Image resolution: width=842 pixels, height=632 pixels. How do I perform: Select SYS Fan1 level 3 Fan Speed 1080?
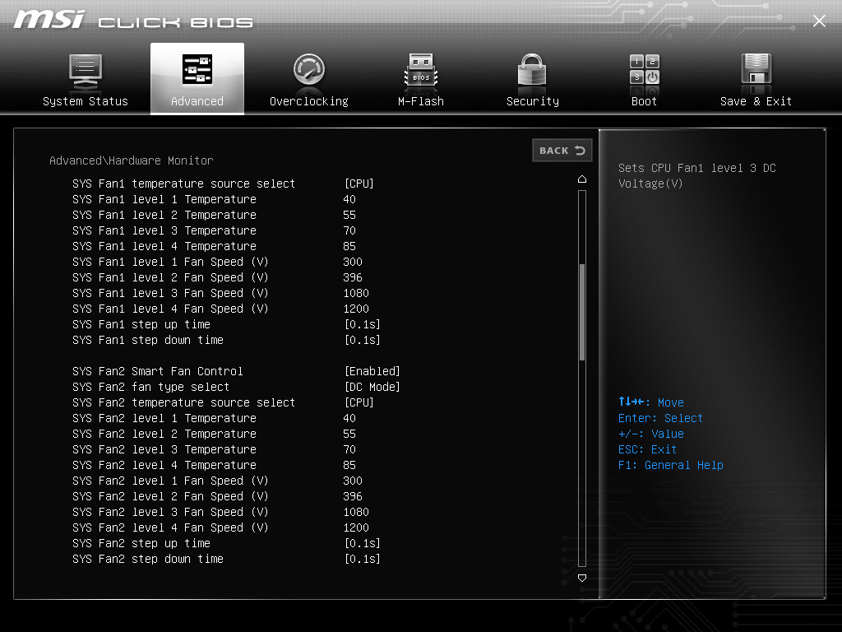point(356,293)
